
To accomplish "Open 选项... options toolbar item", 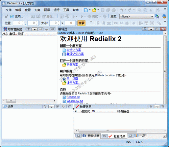I will [17, 16].
